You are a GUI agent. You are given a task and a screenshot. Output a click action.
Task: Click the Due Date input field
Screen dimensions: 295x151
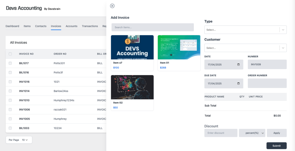(224, 83)
